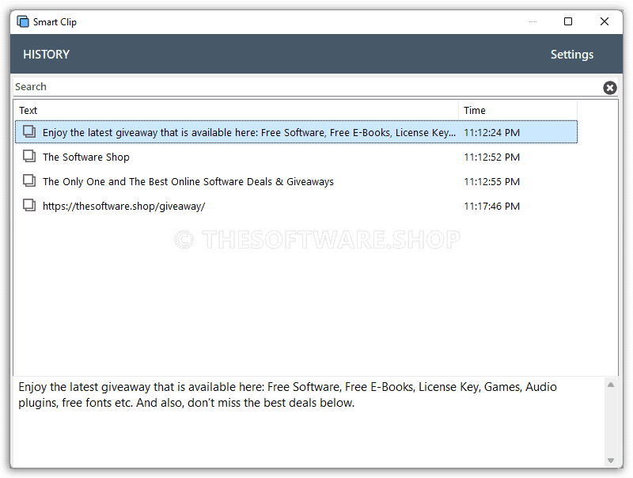
Task: Click the preview scrollbar up arrow
Action: click(x=611, y=385)
